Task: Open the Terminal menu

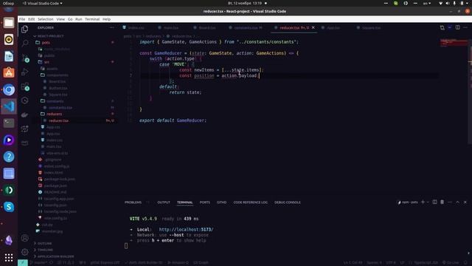Action: click(x=92, y=19)
